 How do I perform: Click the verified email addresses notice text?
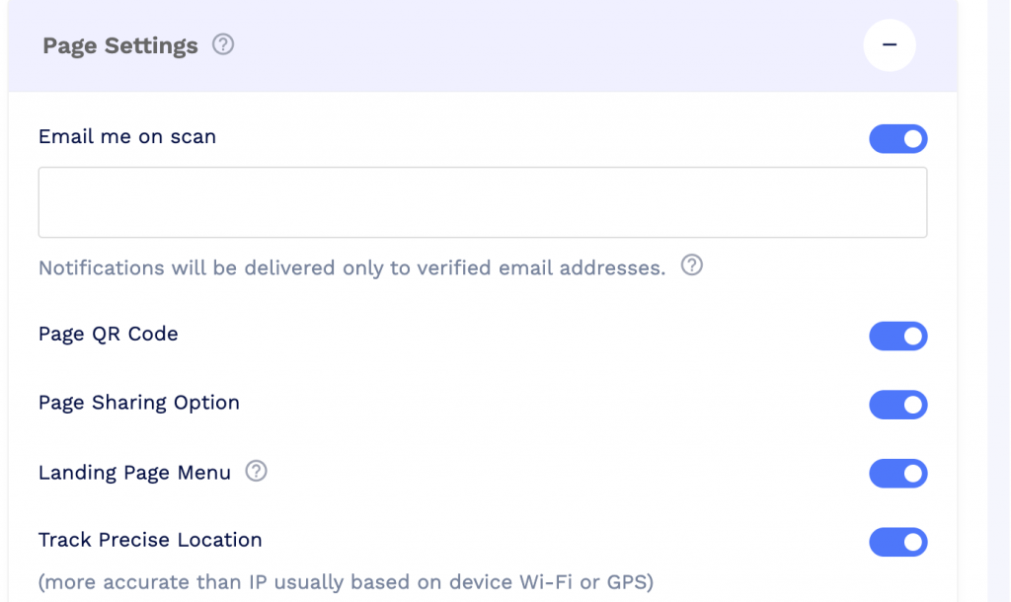351,267
